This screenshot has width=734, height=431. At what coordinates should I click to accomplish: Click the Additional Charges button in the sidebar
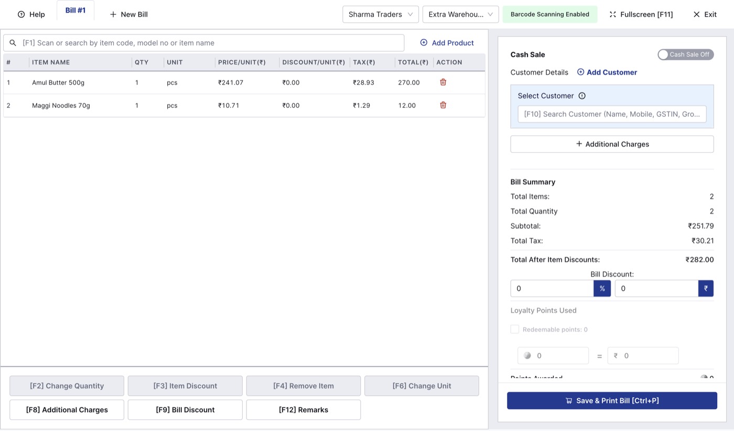(612, 144)
